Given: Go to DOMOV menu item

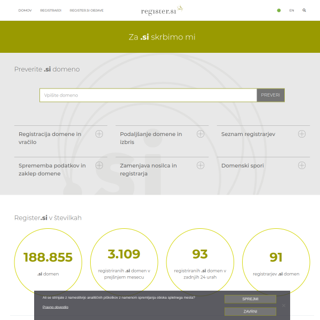Looking at the screenshot, I should 25,11.
